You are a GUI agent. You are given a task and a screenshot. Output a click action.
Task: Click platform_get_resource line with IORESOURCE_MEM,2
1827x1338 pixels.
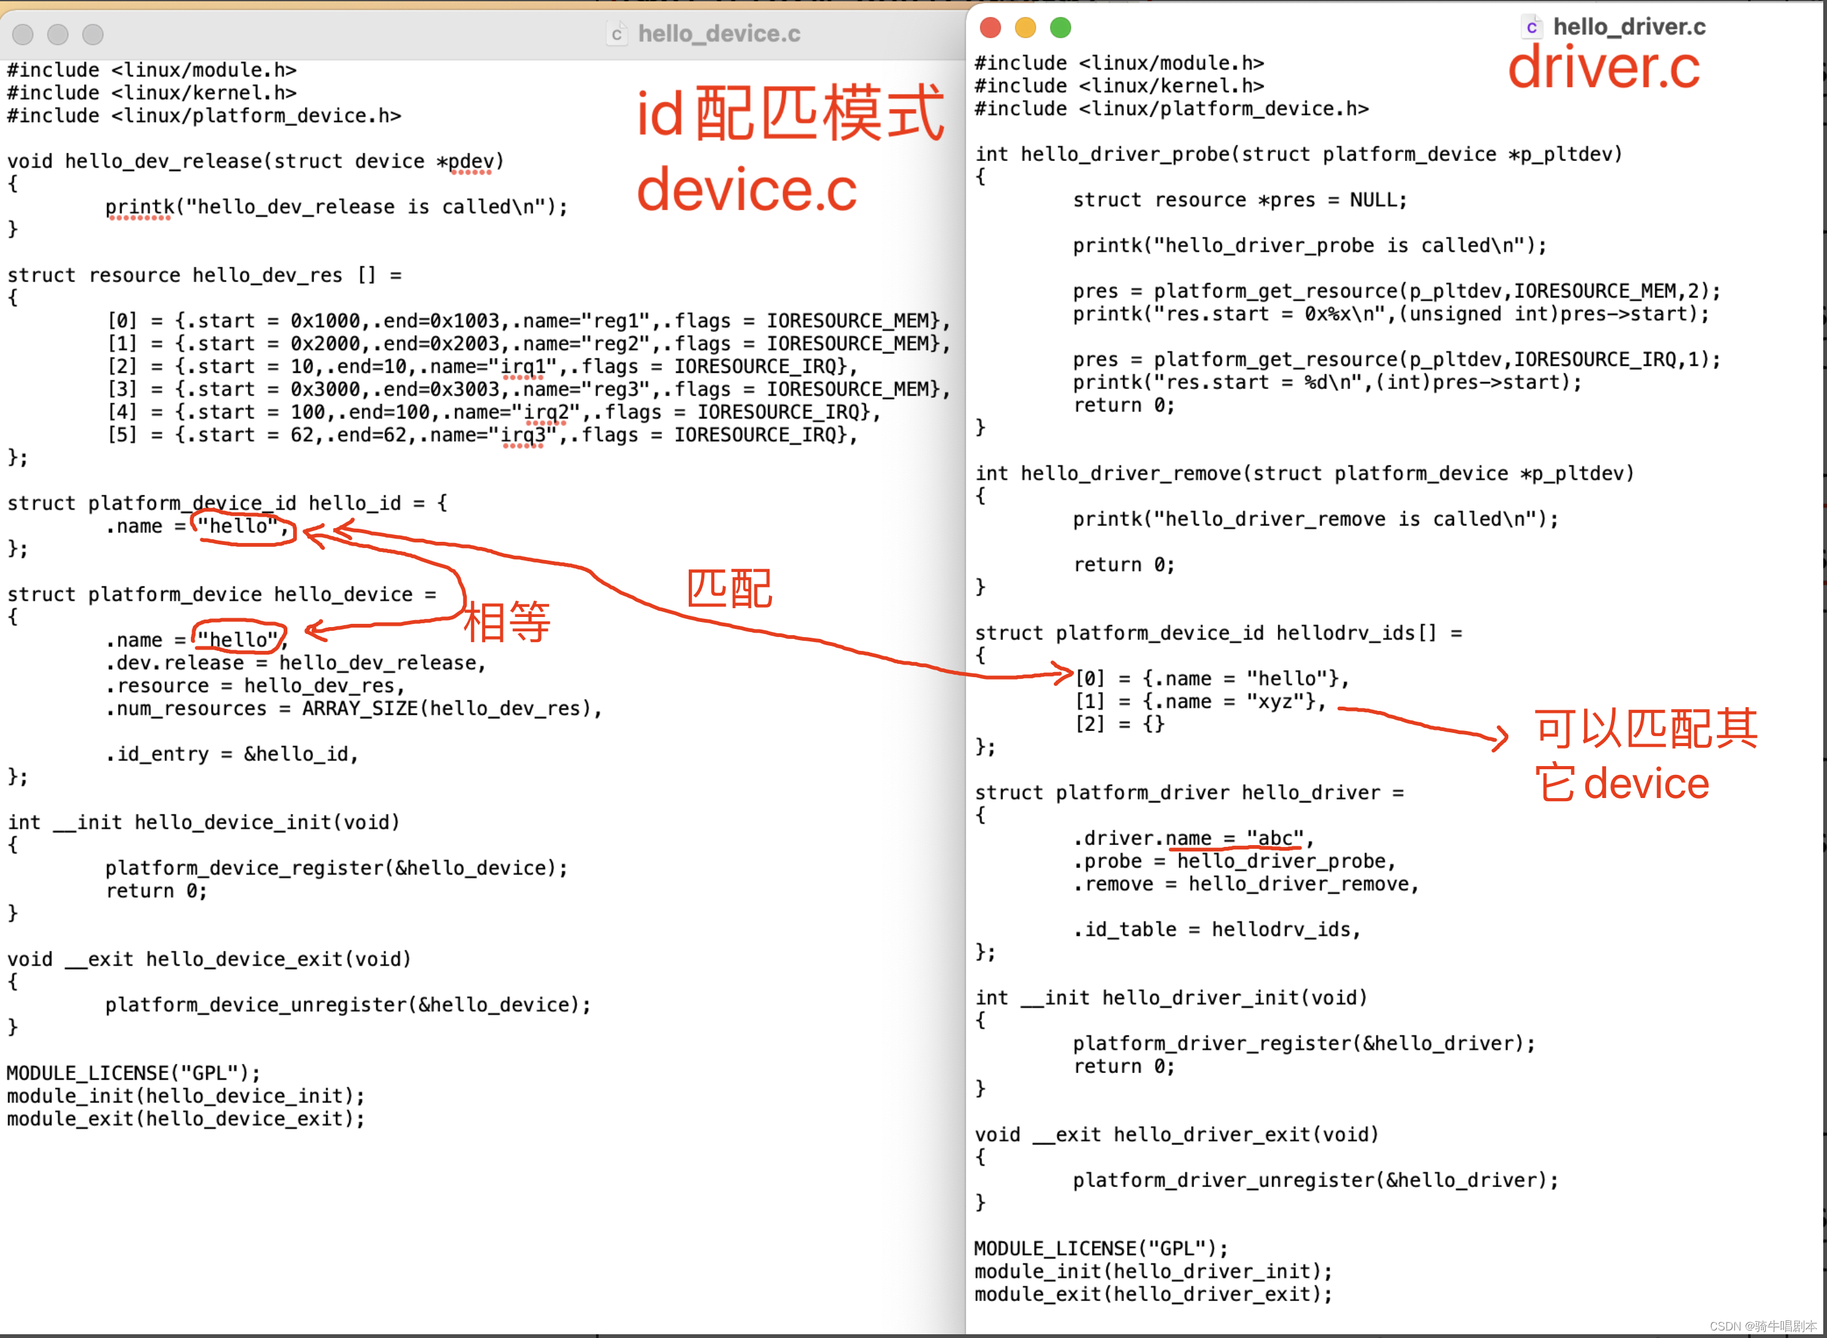pos(1397,291)
